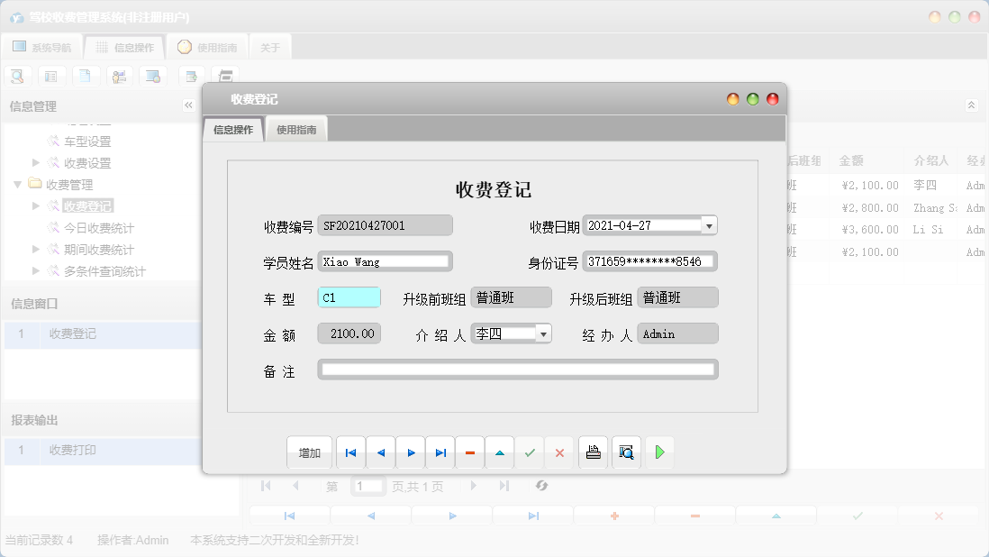Confirm changes with green check icon

[530, 452]
